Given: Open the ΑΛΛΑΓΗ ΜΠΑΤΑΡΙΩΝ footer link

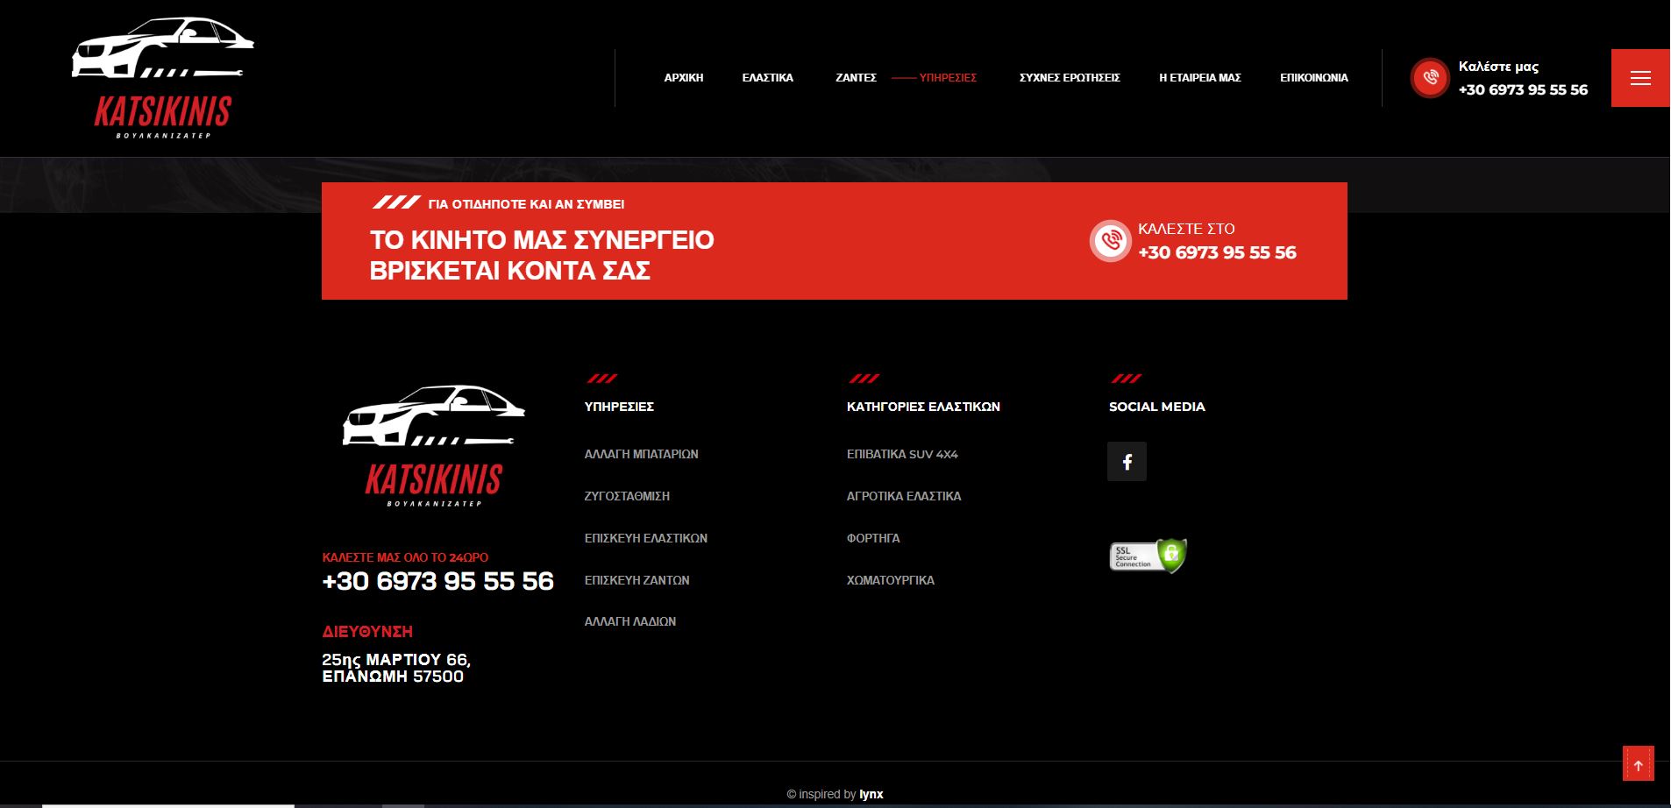Looking at the screenshot, I should tap(642, 454).
